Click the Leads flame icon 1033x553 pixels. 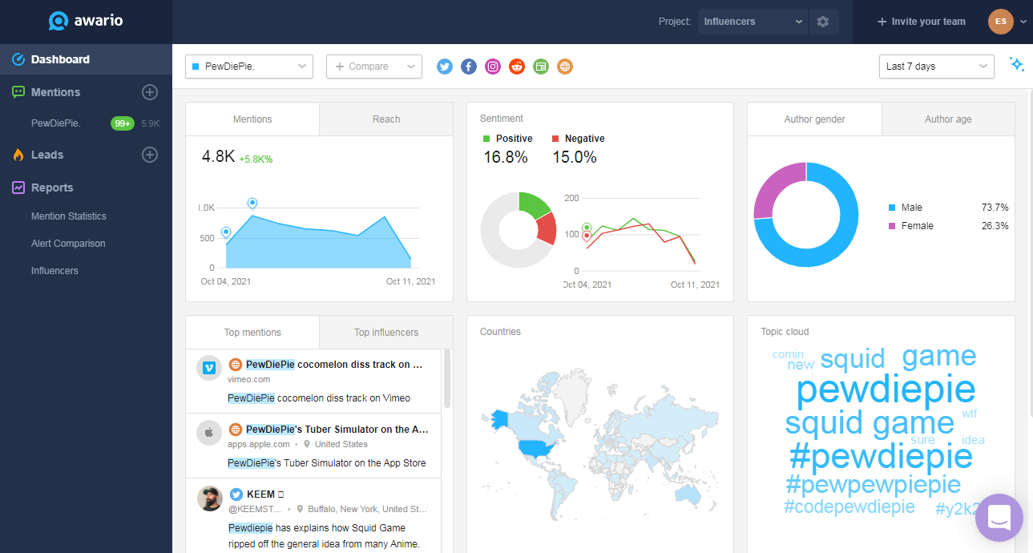[x=18, y=155]
